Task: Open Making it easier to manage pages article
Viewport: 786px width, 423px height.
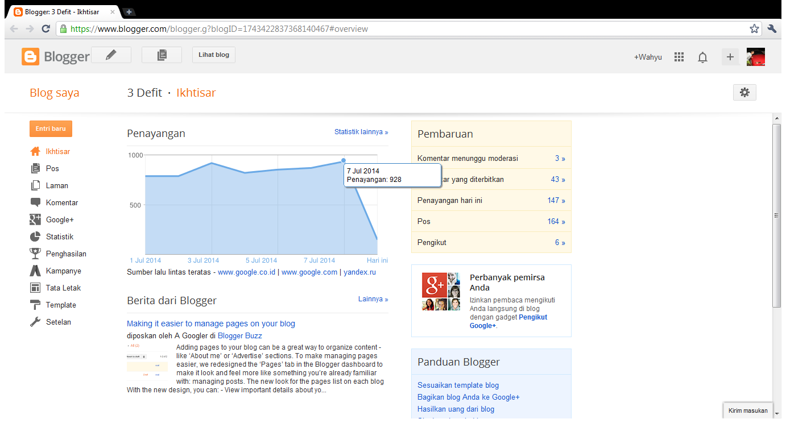Action: 211,324
